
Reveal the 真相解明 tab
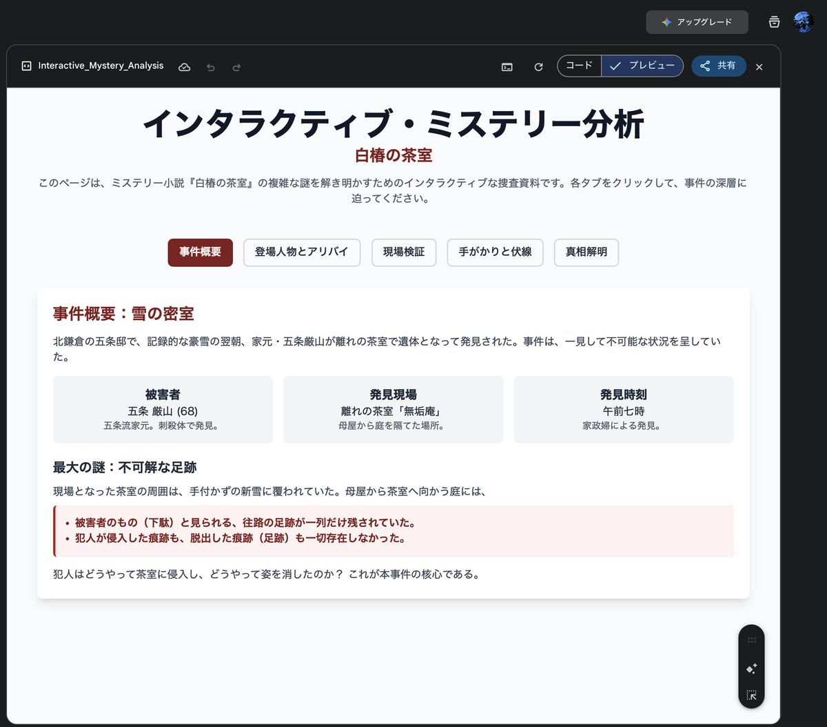tap(586, 252)
